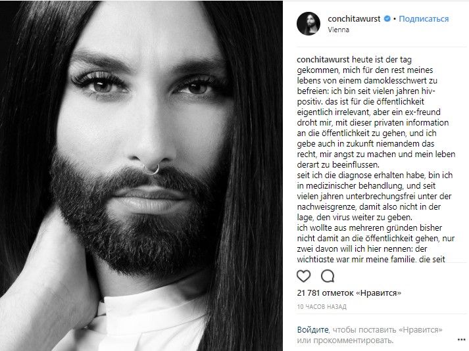
Task: Open the three-dot more options menu
Action: coord(462,340)
